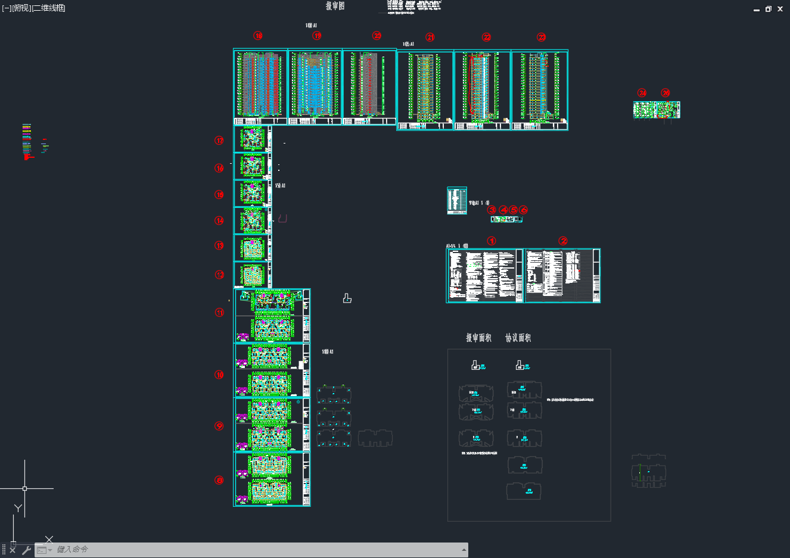Expand command history with the up arrow
Screen dimensions: 790x558
(x=464, y=550)
